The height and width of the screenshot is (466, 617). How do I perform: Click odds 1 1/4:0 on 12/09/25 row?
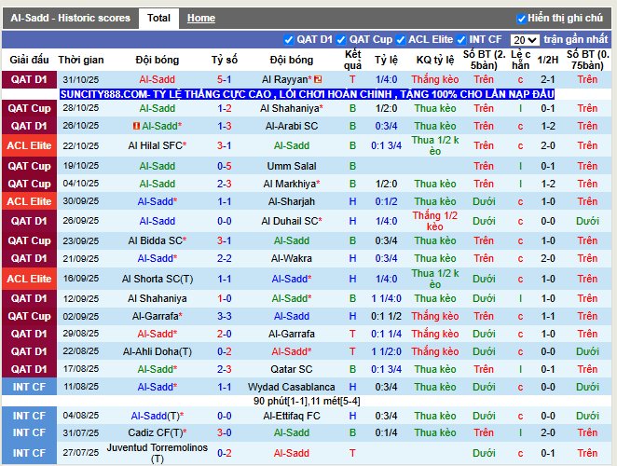click(x=386, y=298)
